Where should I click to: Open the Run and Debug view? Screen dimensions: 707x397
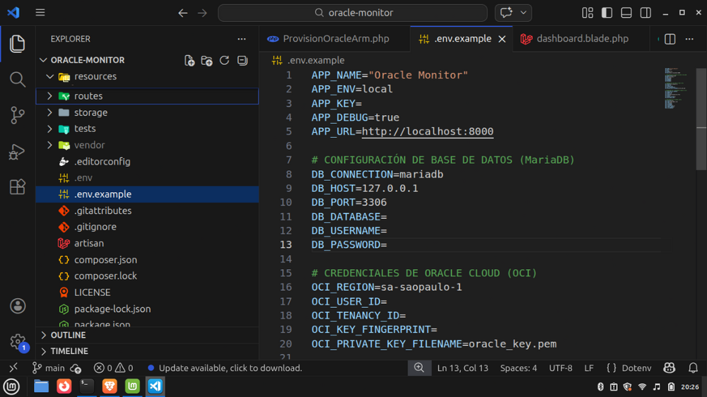click(x=18, y=151)
